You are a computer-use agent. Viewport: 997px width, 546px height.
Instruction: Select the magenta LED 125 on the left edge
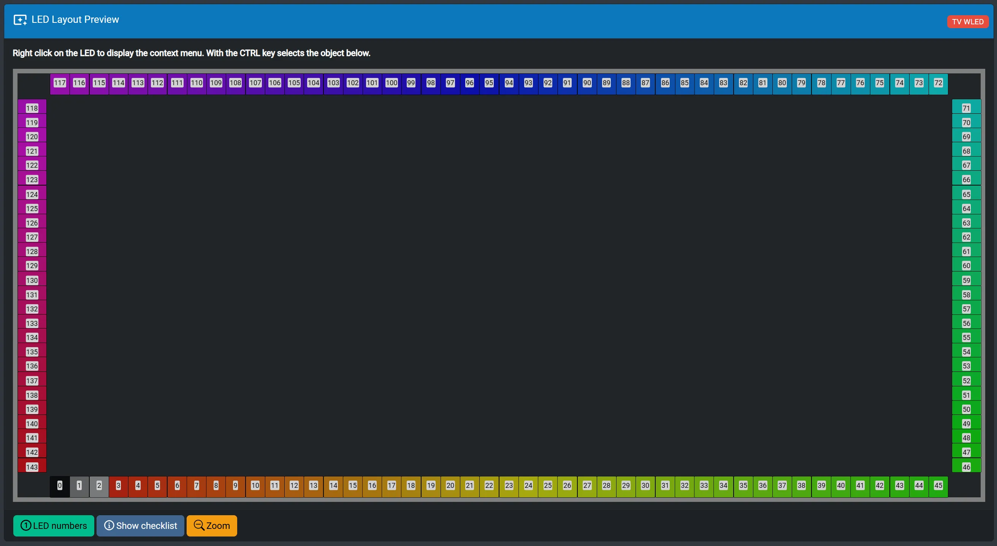coord(32,208)
